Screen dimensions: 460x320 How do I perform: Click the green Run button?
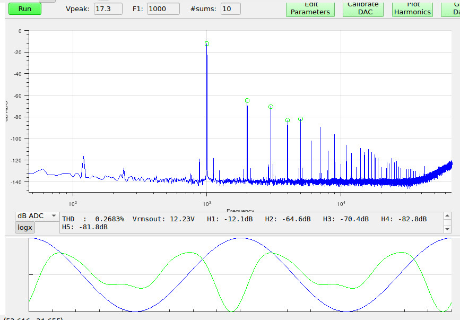click(25, 9)
